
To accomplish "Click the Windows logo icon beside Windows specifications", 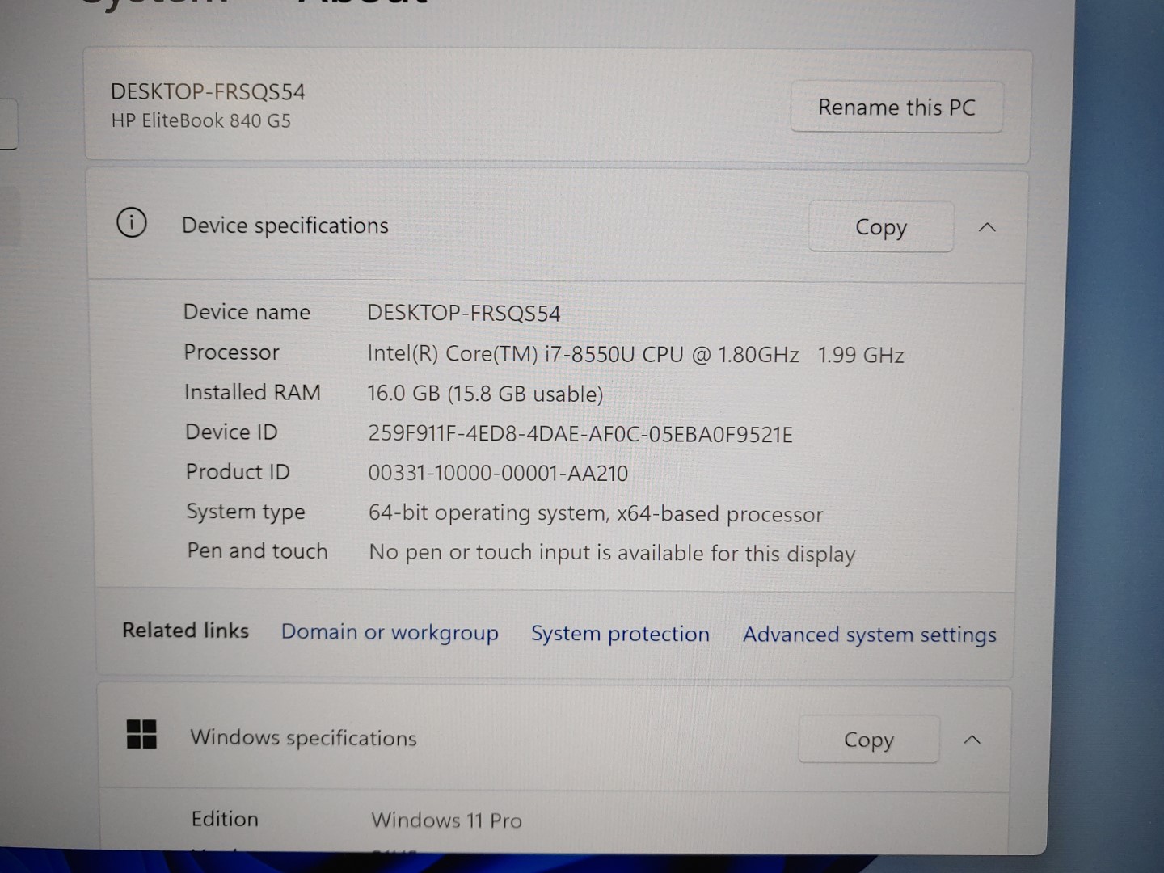I will (142, 734).
